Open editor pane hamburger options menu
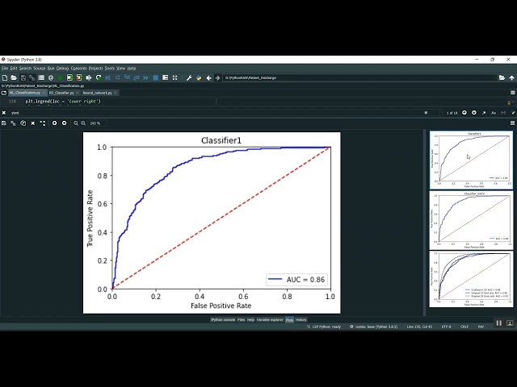 (513, 93)
